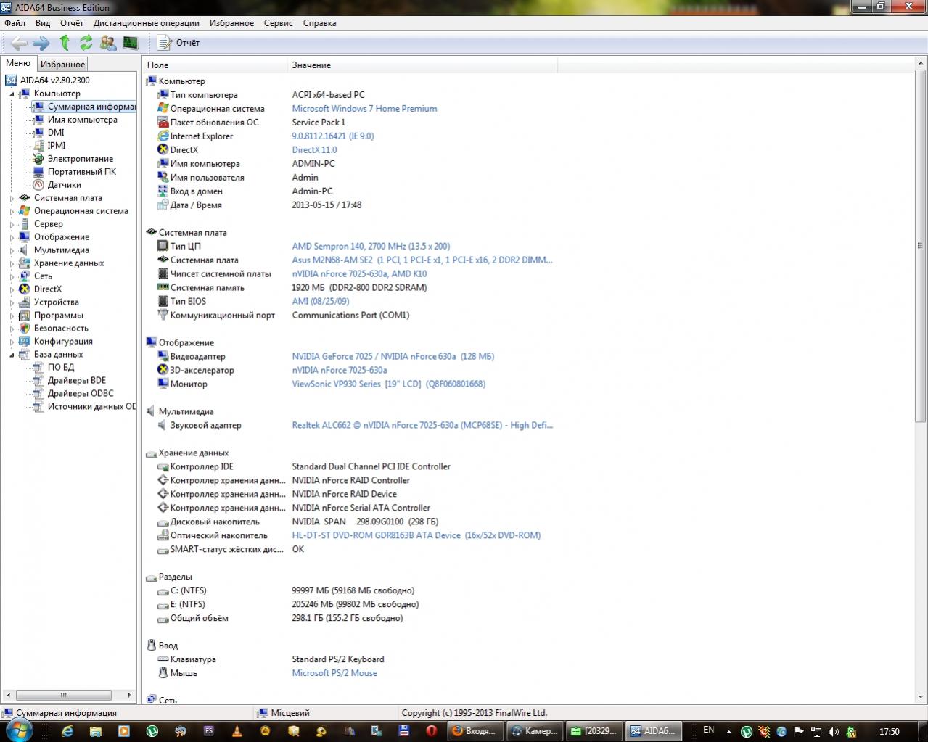Screen dimensions: 928x742
Task: Click the Standard PS/2 Keyboard value
Action: (x=338, y=660)
